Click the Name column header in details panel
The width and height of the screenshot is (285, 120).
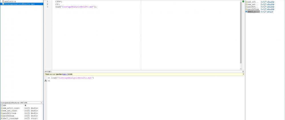[4, 105]
